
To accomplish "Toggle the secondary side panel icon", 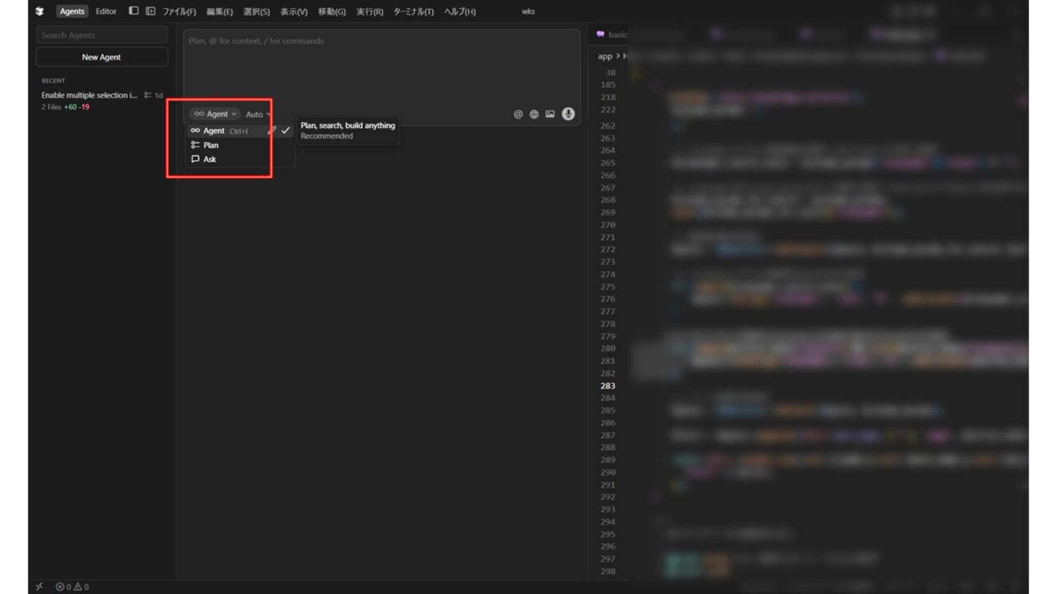I will (150, 10).
